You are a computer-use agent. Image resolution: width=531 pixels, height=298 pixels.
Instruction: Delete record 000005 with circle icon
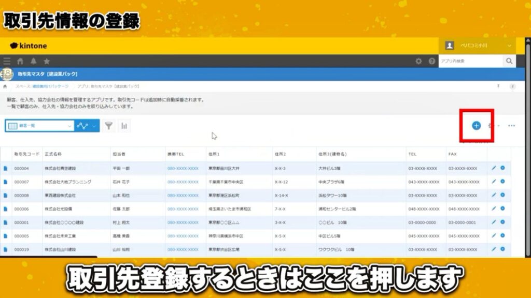click(502, 235)
